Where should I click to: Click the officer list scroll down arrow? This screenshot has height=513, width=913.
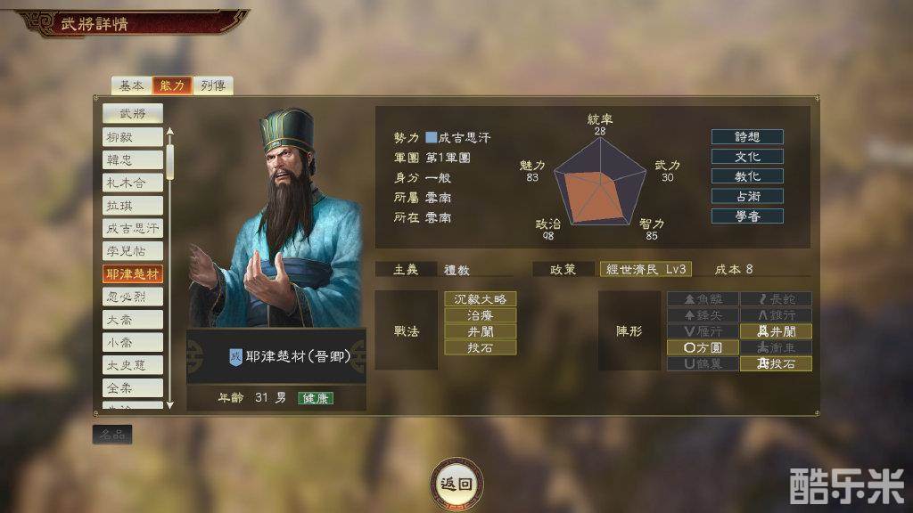[x=170, y=405]
